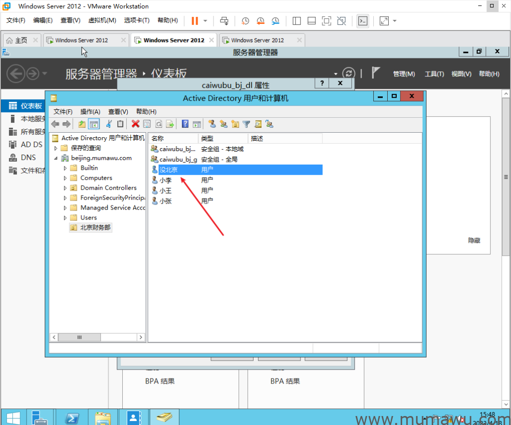Create new group via toolbar icon
511x425 pixels.
[x=224, y=124]
